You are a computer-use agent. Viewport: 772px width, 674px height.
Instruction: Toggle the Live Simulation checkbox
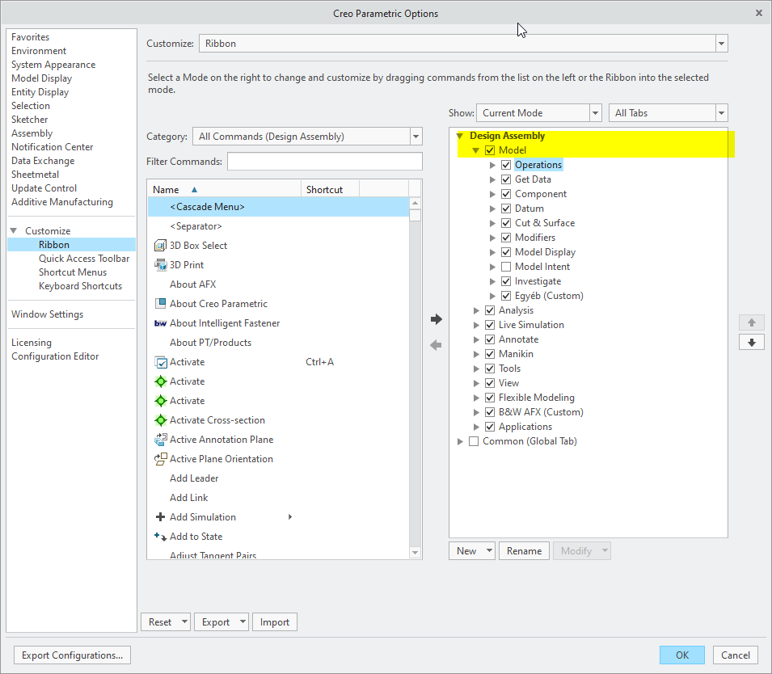click(x=489, y=325)
